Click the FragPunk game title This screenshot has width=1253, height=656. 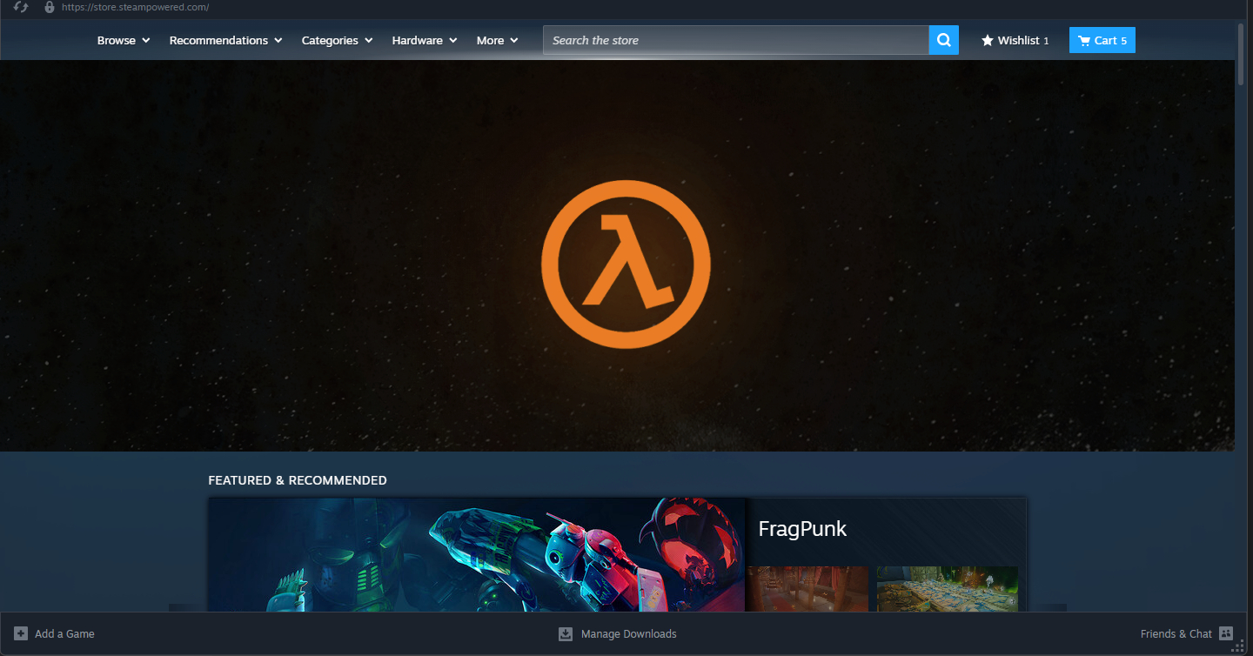point(802,528)
